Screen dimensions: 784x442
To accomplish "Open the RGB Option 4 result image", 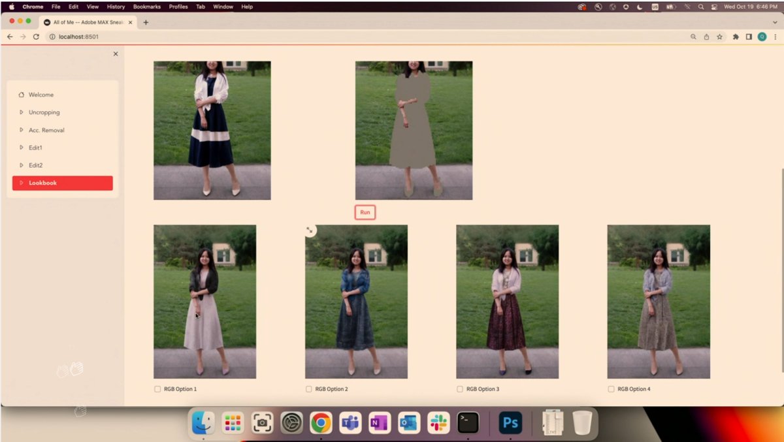I will point(659,302).
